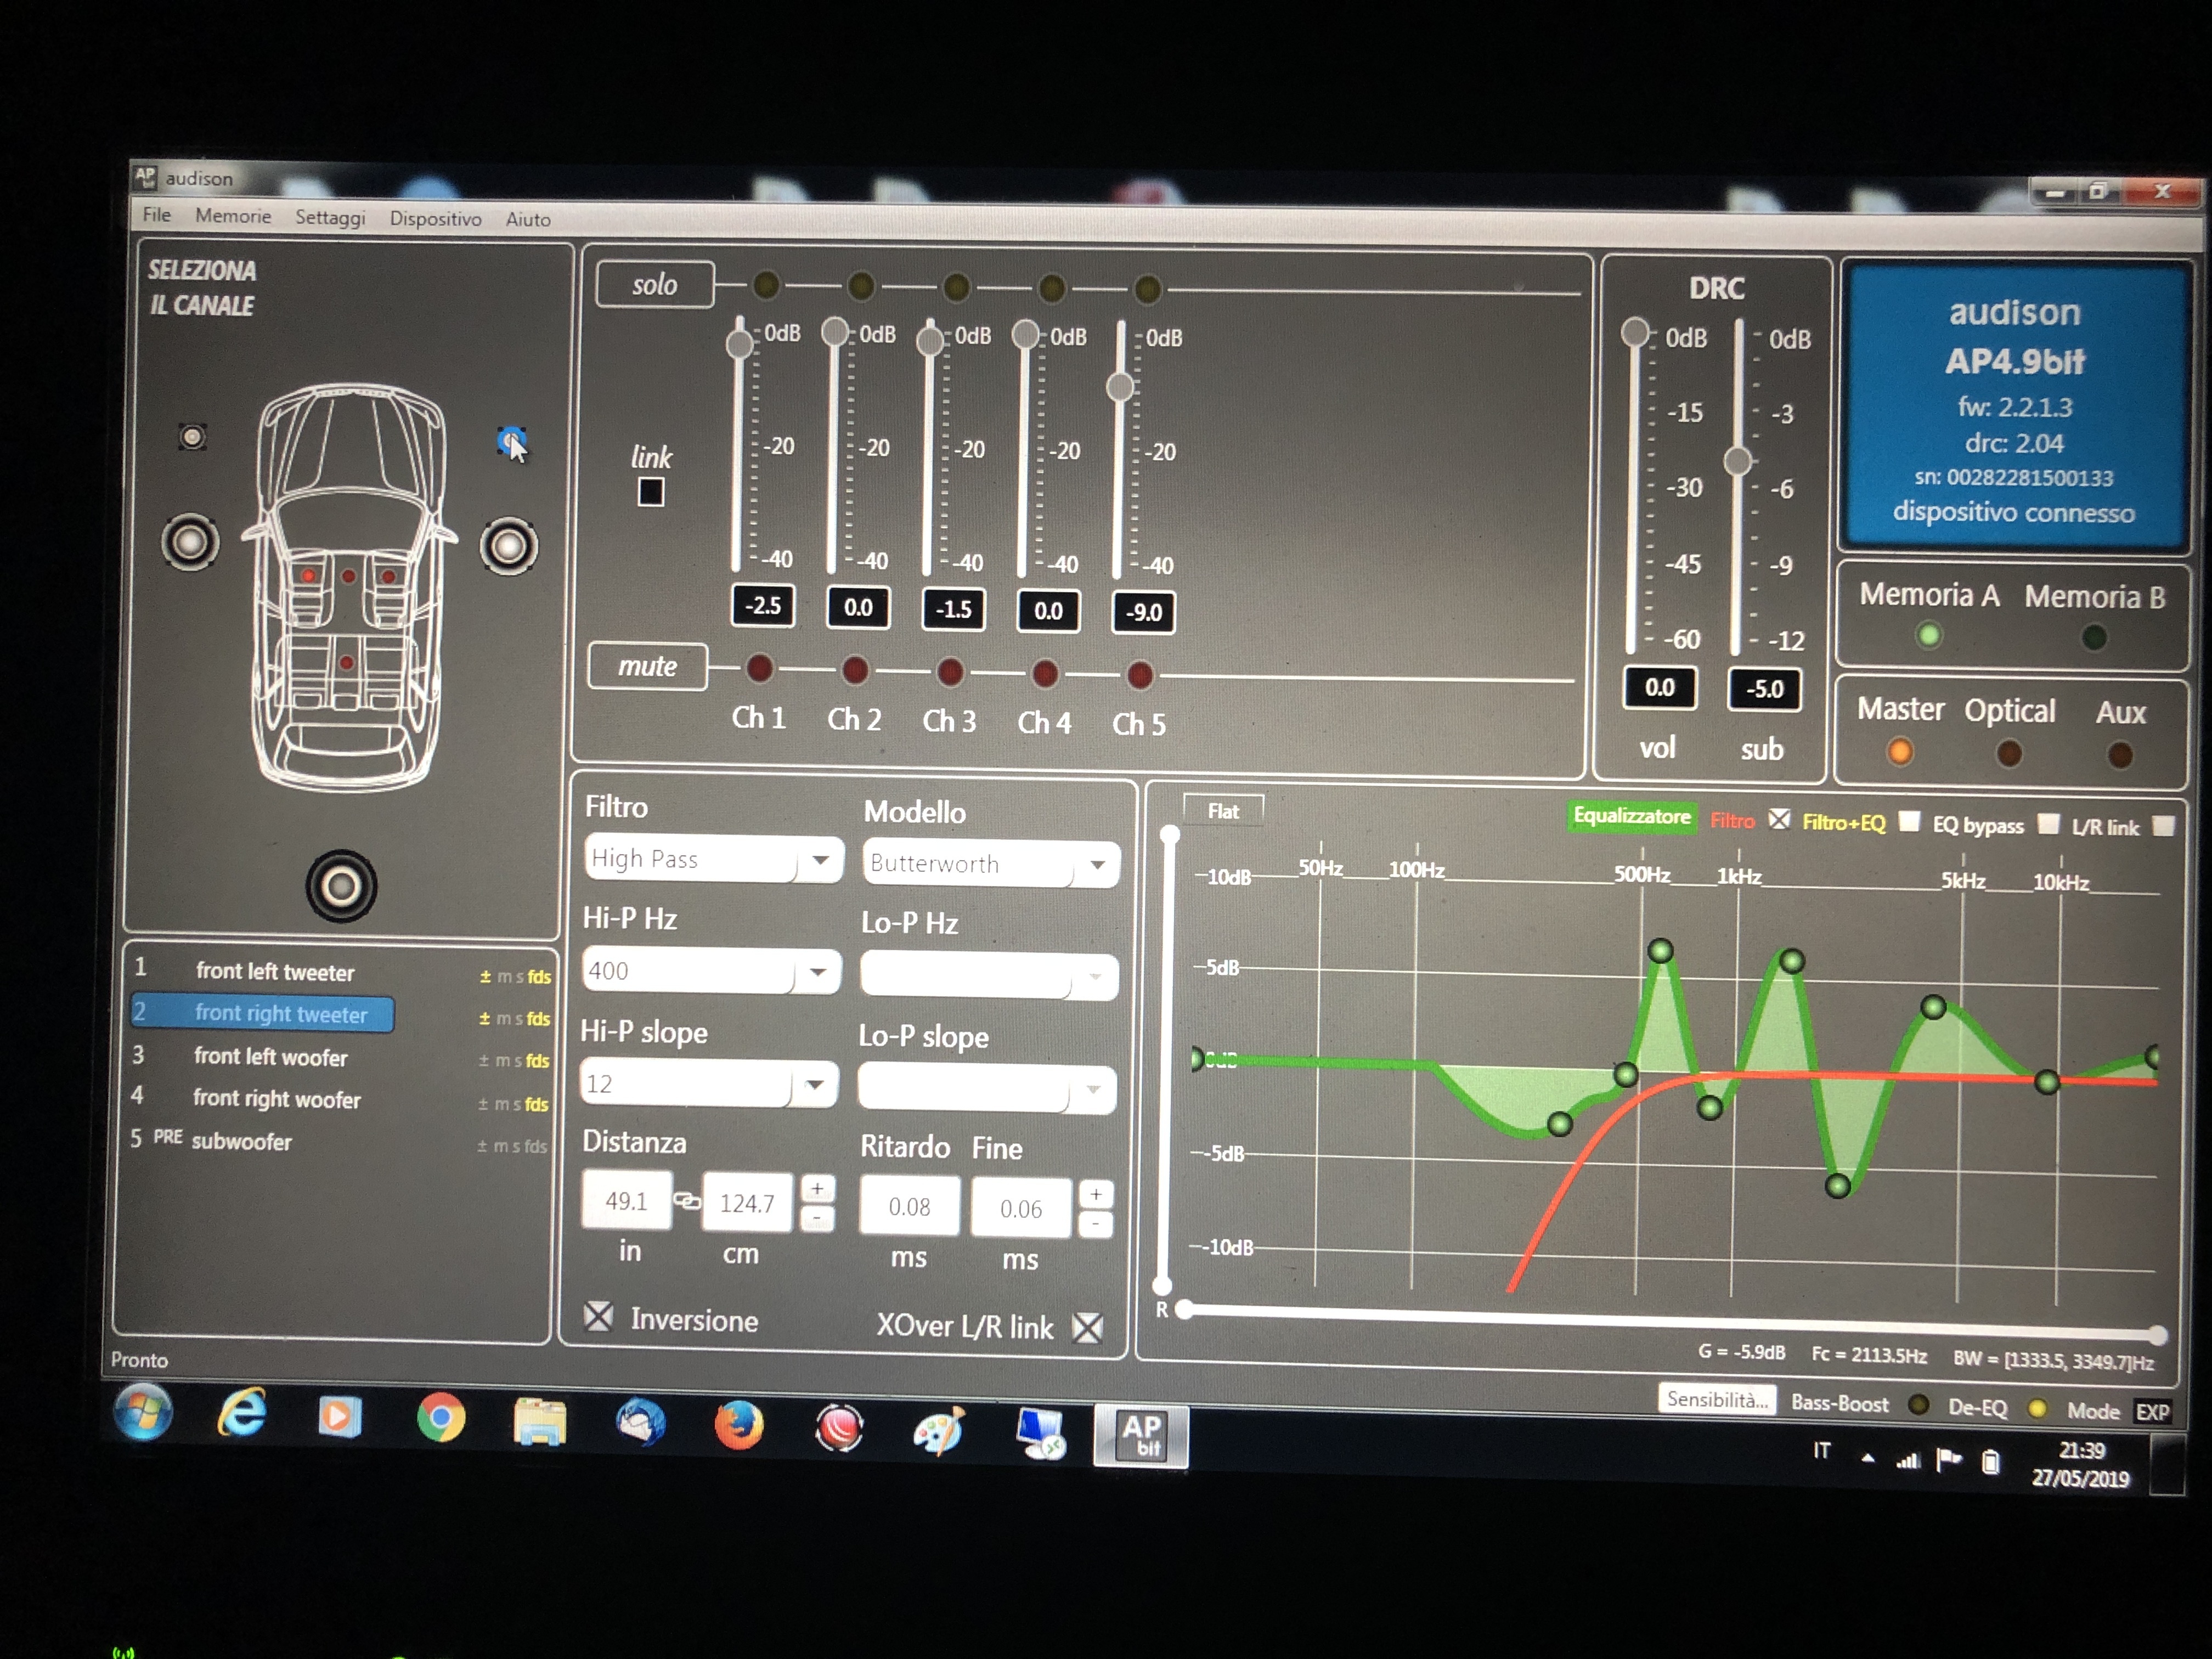This screenshot has width=2212, height=1659.
Task: Select the front left woofer speaker icon
Action: [x=190, y=542]
